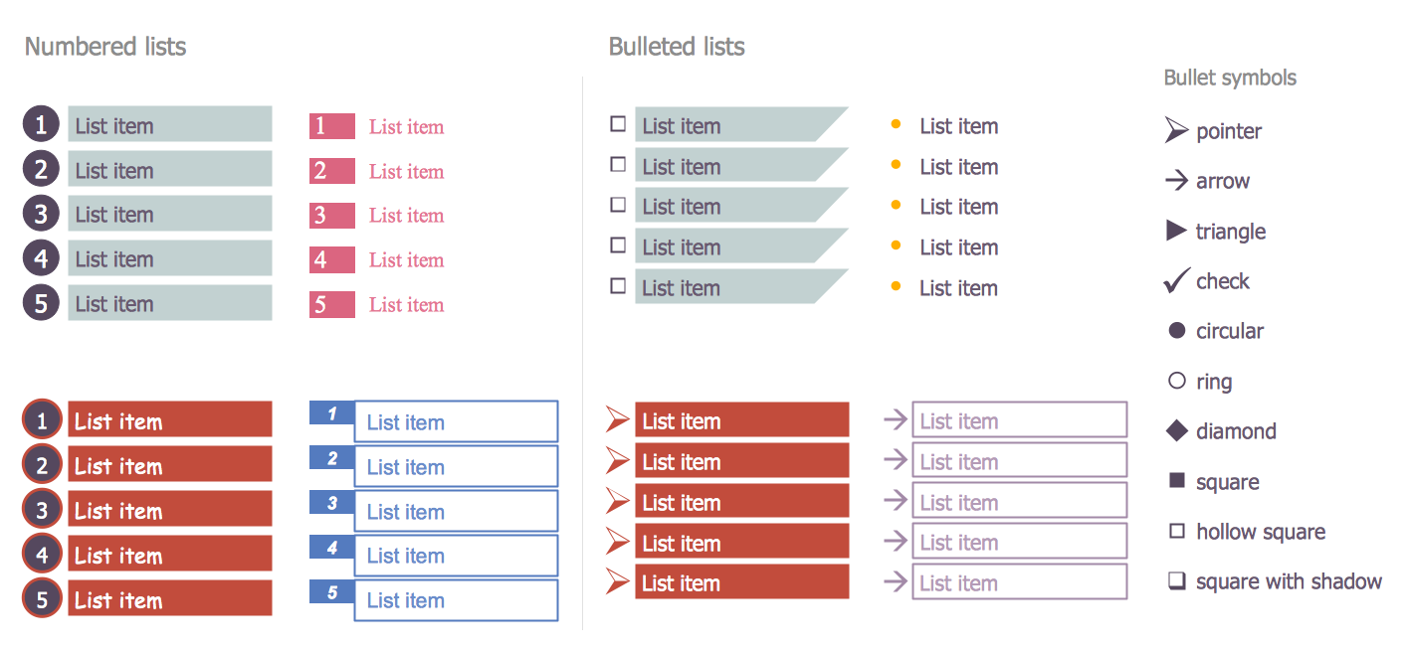Click the pink number 3 square badge
Image resolution: width=1406 pixels, height=653 pixels.
(331, 215)
